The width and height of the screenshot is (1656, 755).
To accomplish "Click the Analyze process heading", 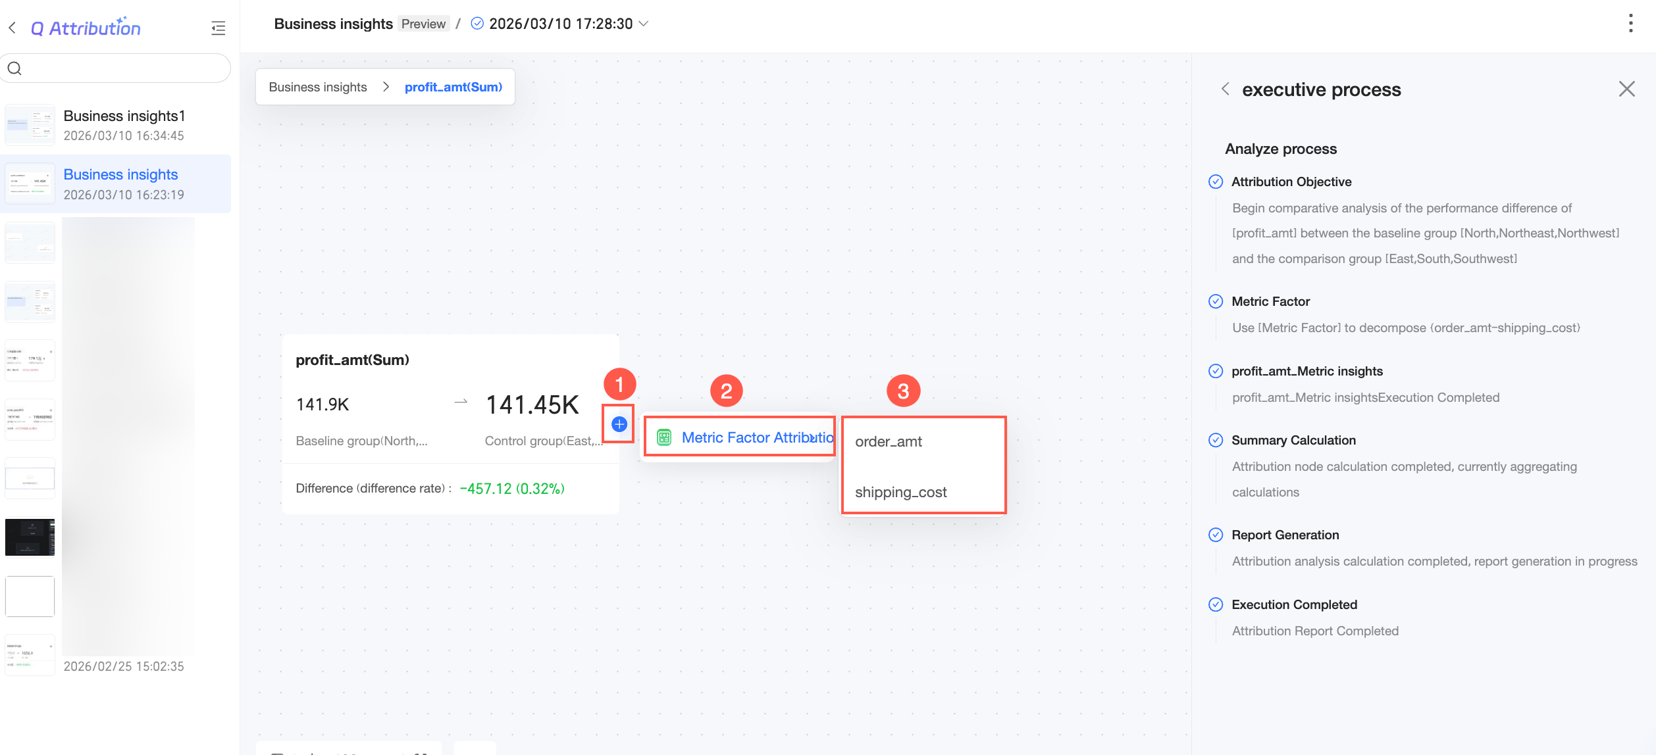I will click(x=1281, y=149).
